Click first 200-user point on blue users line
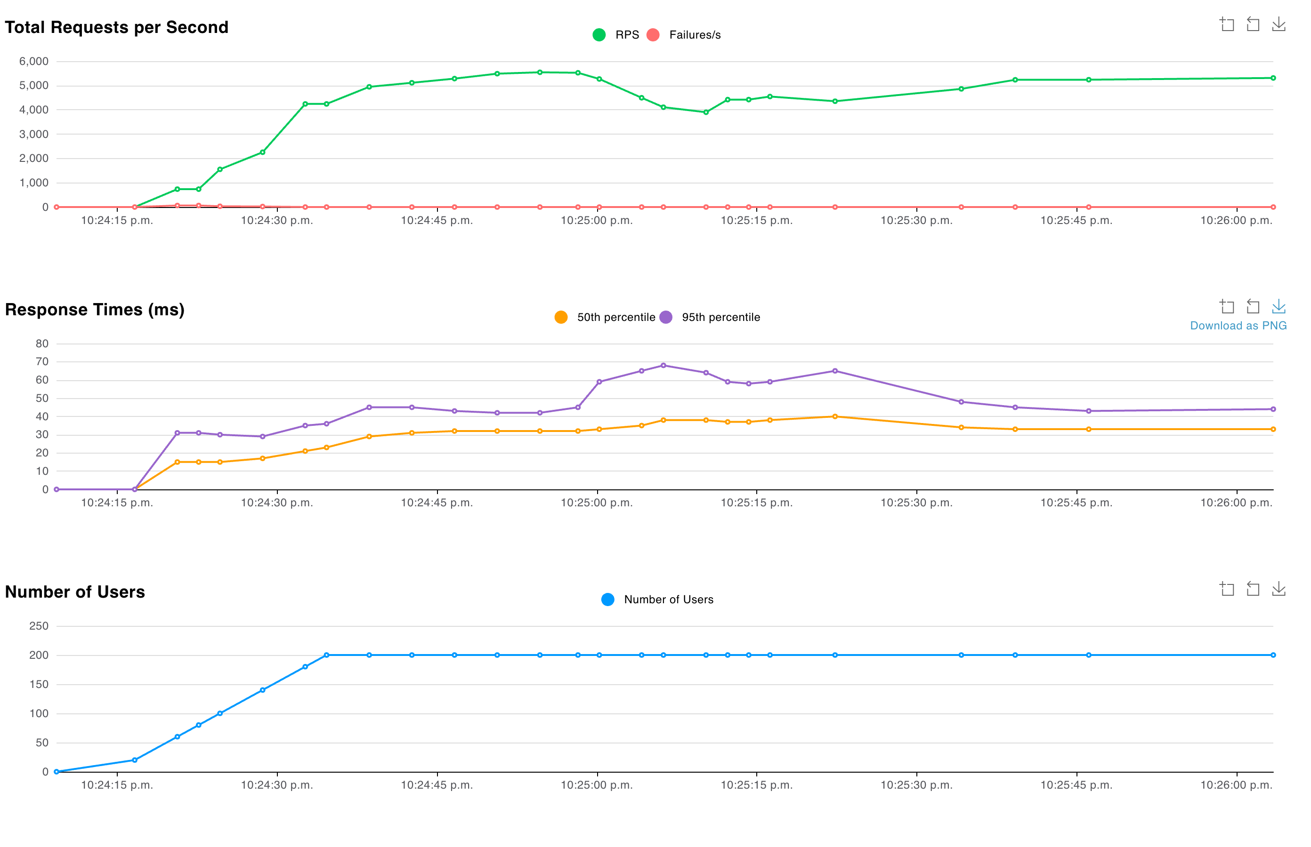The height and width of the screenshot is (847, 1311). tap(326, 655)
